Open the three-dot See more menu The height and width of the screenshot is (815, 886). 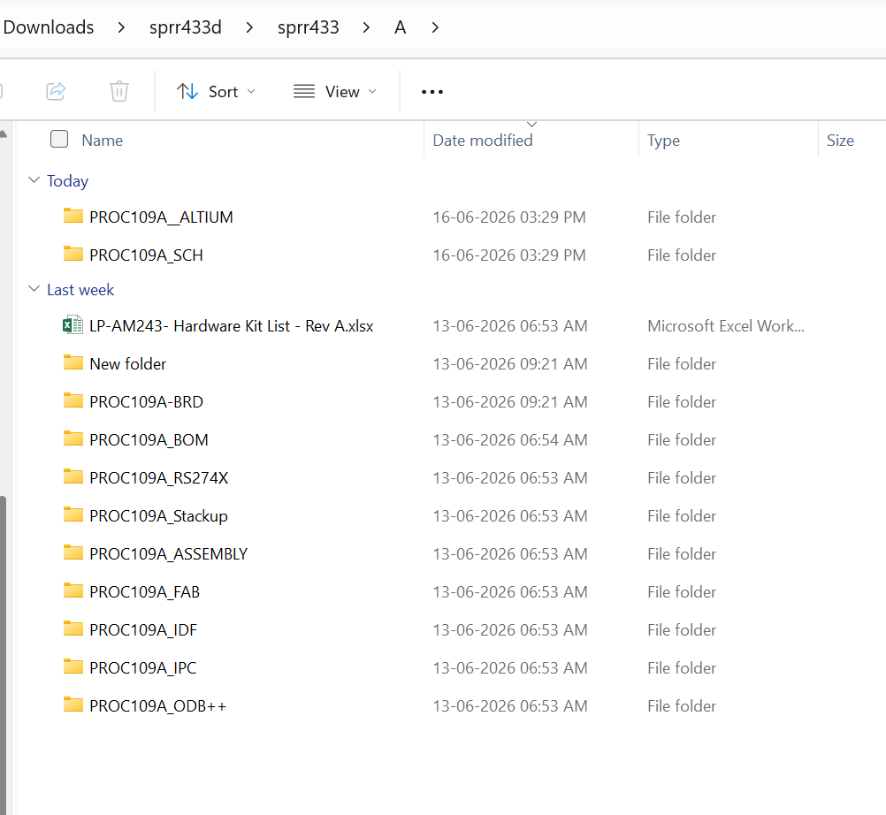point(432,92)
